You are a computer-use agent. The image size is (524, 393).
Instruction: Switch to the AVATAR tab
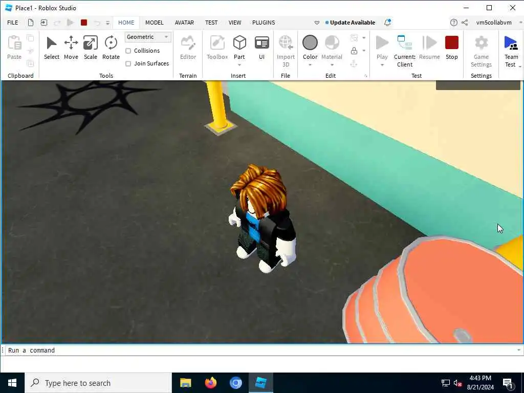pyautogui.click(x=184, y=23)
